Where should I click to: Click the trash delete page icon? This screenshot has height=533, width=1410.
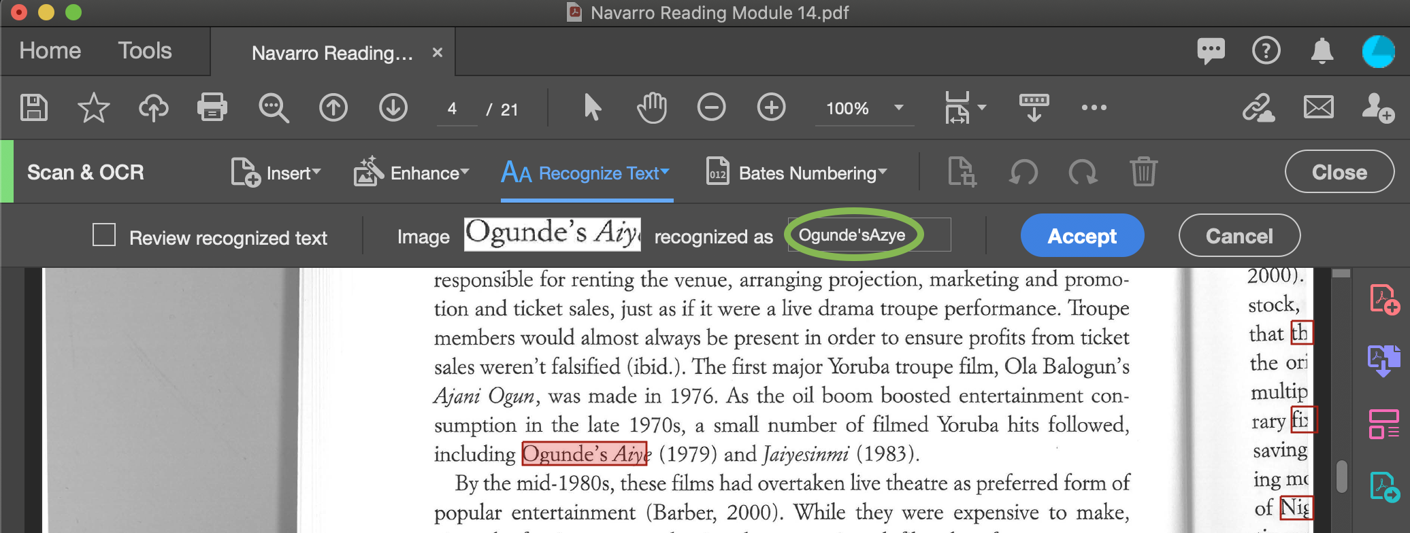point(1143,172)
